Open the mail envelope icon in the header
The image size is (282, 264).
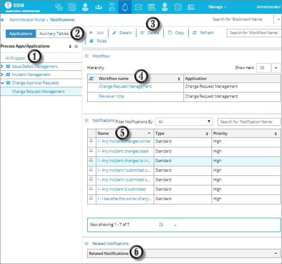(x=138, y=7)
